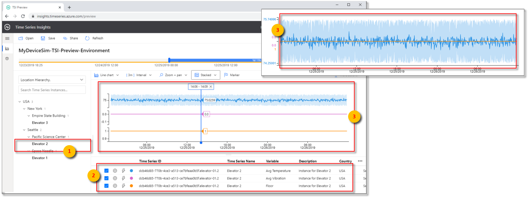
Task: Click the Open folder icon in toolbar
Action: (x=21, y=38)
